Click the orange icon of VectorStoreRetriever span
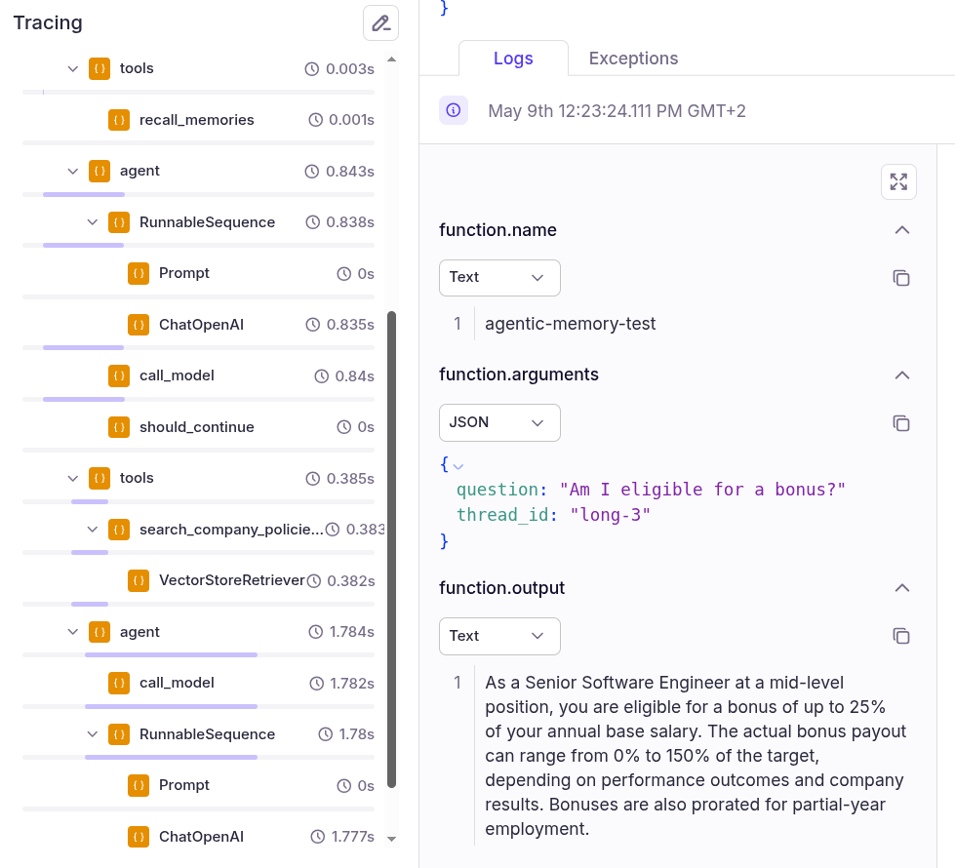The width and height of the screenshot is (955, 868). pos(139,580)
